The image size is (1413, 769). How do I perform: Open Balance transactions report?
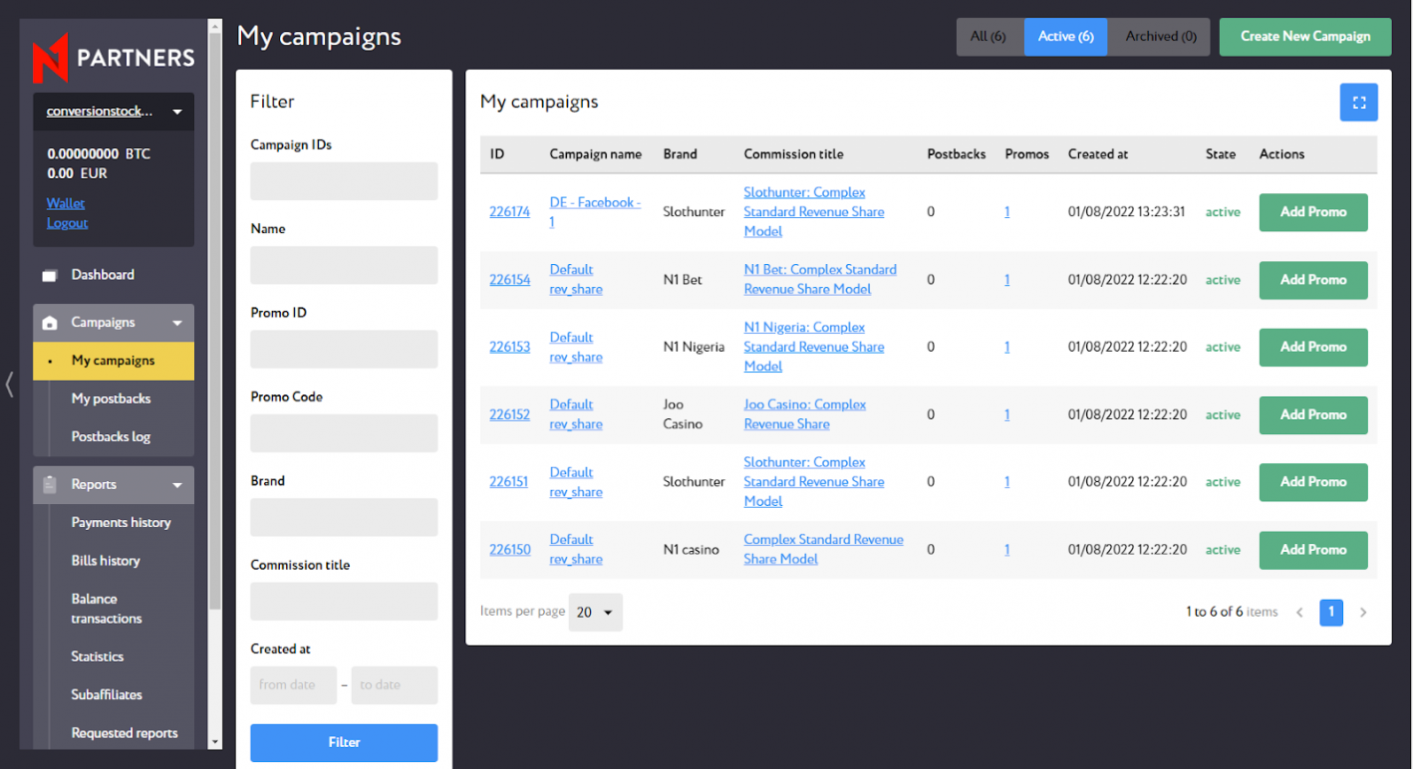tap(107, 609)
